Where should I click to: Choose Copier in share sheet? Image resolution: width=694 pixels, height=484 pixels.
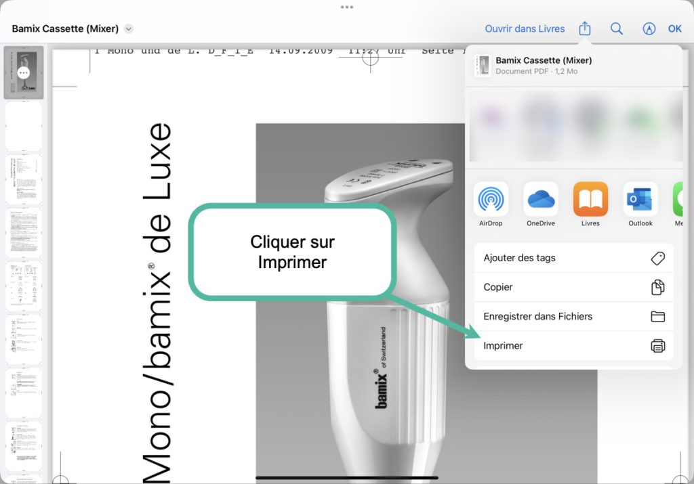tap(573, 287)
